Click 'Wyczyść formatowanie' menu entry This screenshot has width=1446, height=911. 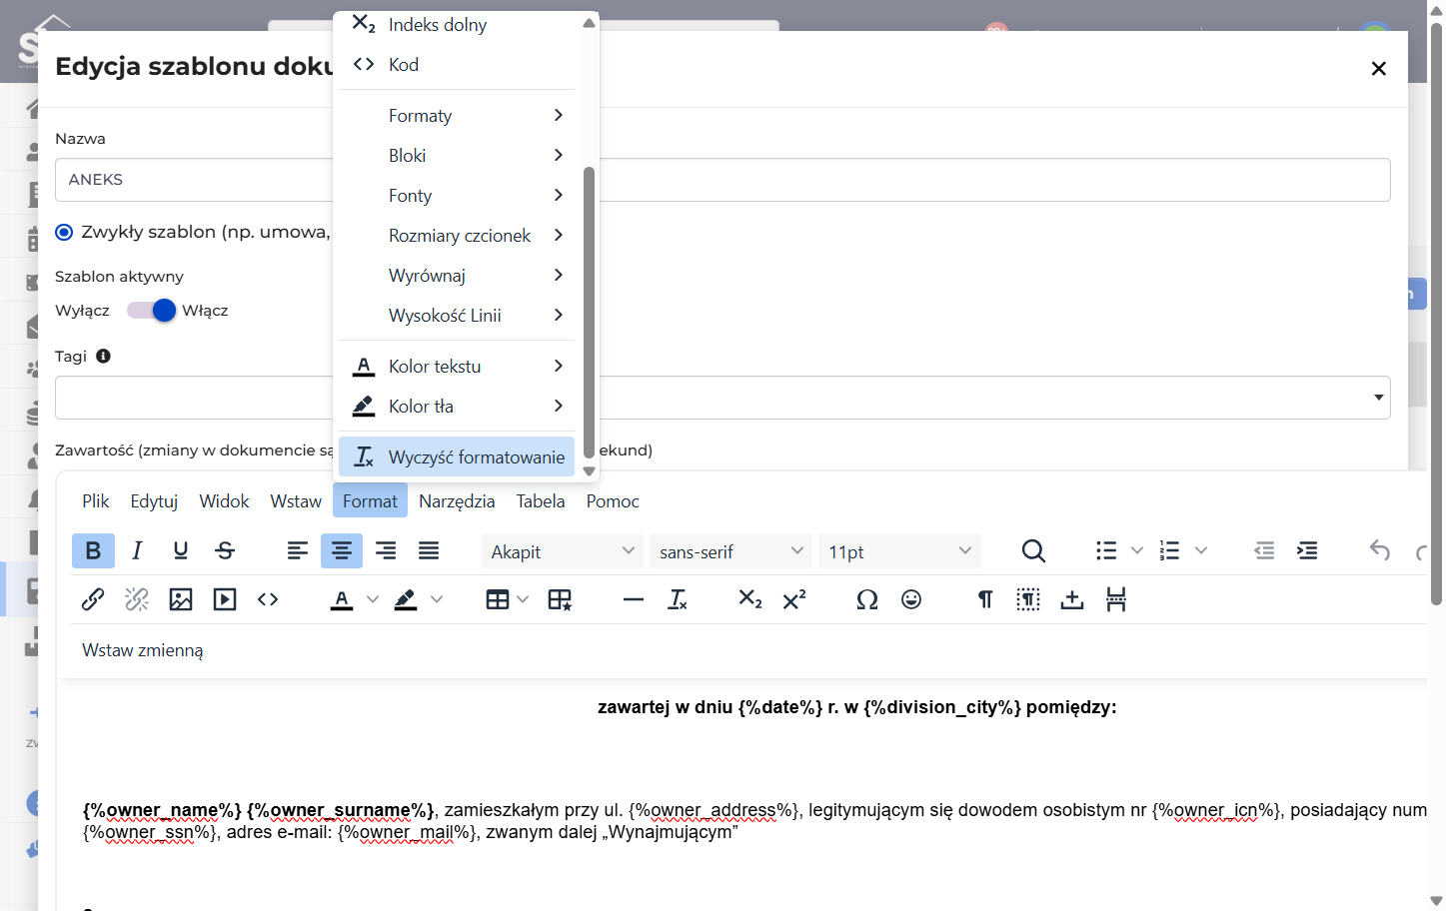tap(457, 456)
